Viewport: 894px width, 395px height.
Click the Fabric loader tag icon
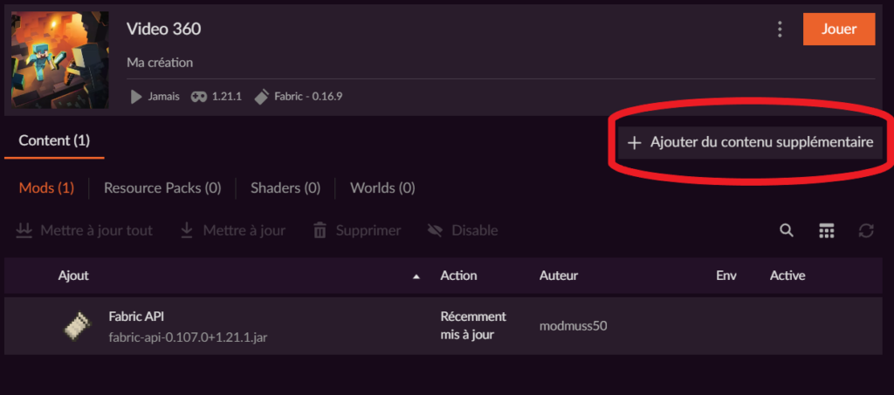[x=260, y=96]
